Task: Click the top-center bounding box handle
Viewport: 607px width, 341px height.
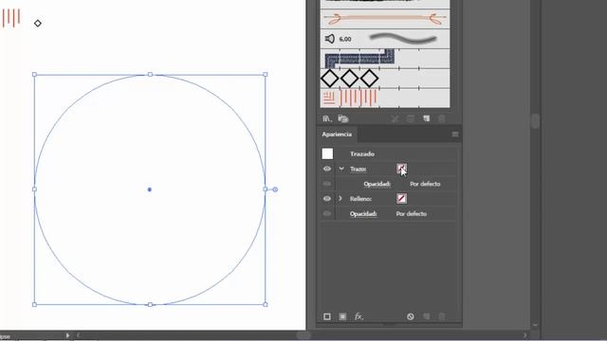Action: point(150,74)
